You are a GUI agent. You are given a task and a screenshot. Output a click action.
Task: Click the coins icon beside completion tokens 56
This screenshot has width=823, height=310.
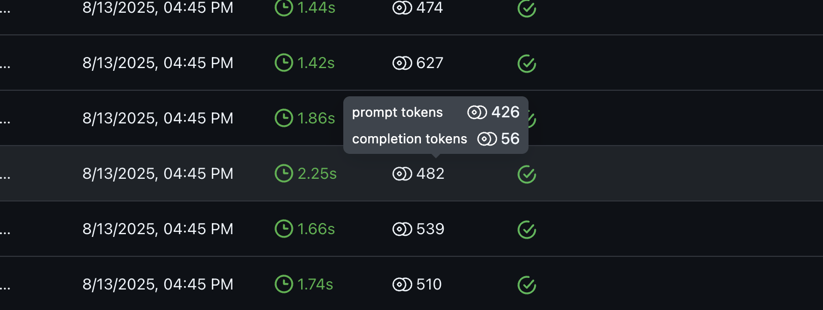[487, 139]
